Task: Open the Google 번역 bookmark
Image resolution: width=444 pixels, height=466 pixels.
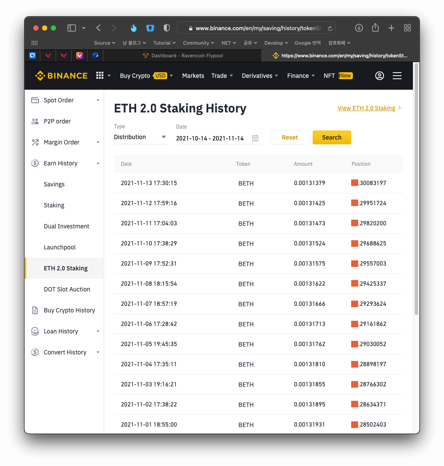Action: [307, 43]
